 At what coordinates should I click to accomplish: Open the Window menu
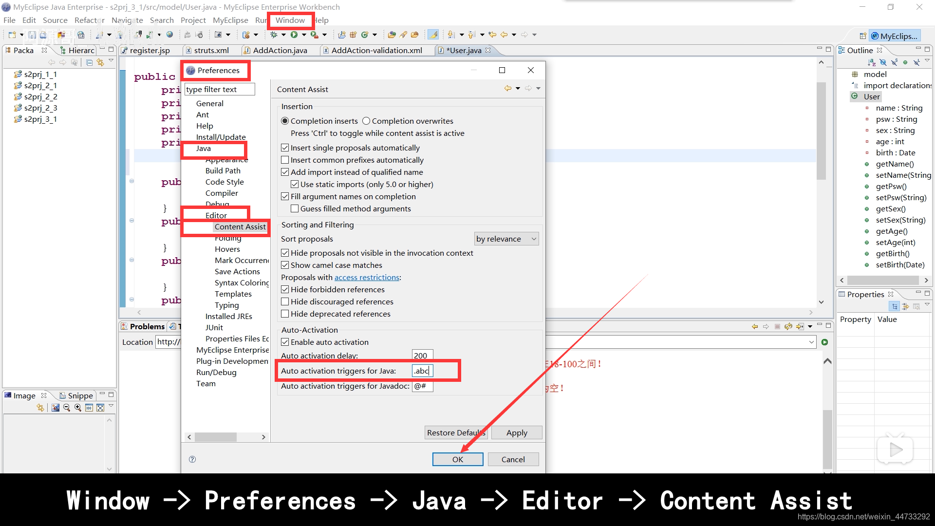click(x=290, y=20)
